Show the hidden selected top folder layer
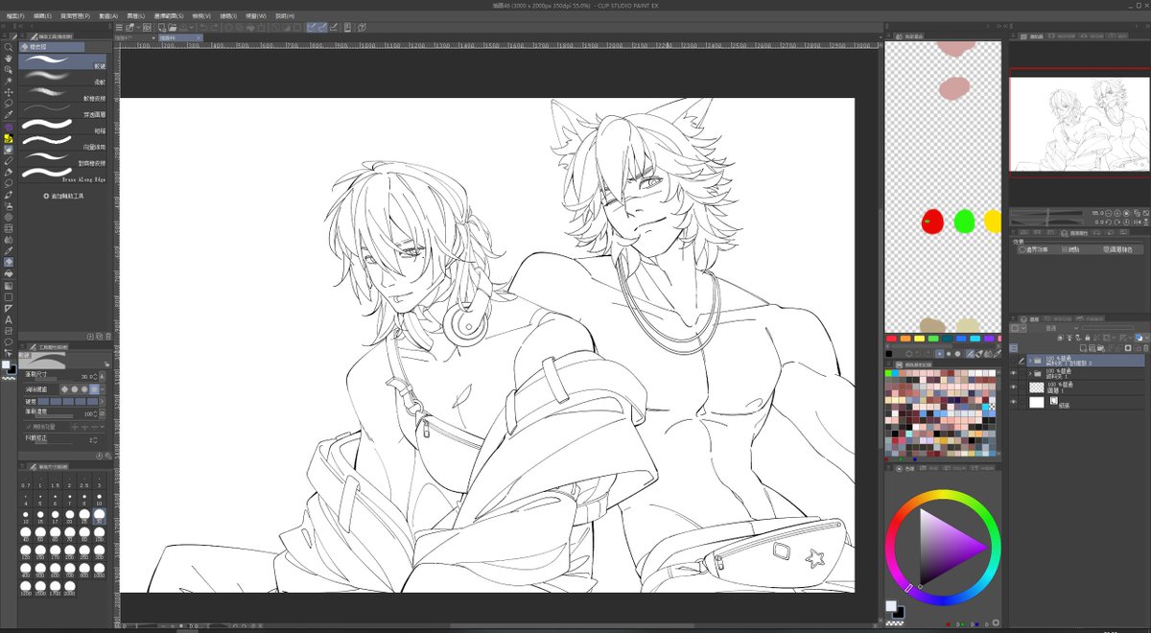Screen dimensions: 1151x633 (x=1014, y=360)
